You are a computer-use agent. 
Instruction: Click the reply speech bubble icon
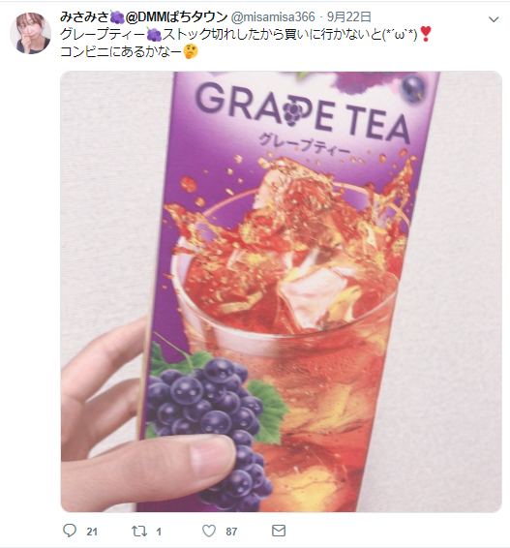point(69,531)
